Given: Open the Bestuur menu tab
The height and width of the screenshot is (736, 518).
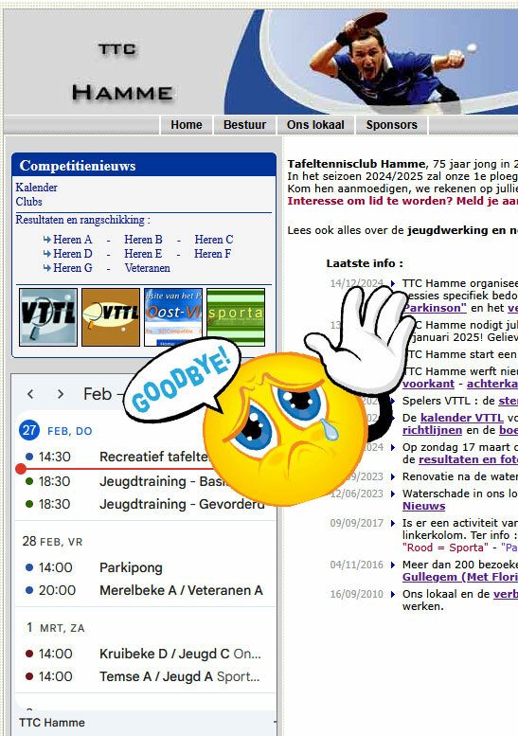Looking at the screenshot, I should 244,125.
